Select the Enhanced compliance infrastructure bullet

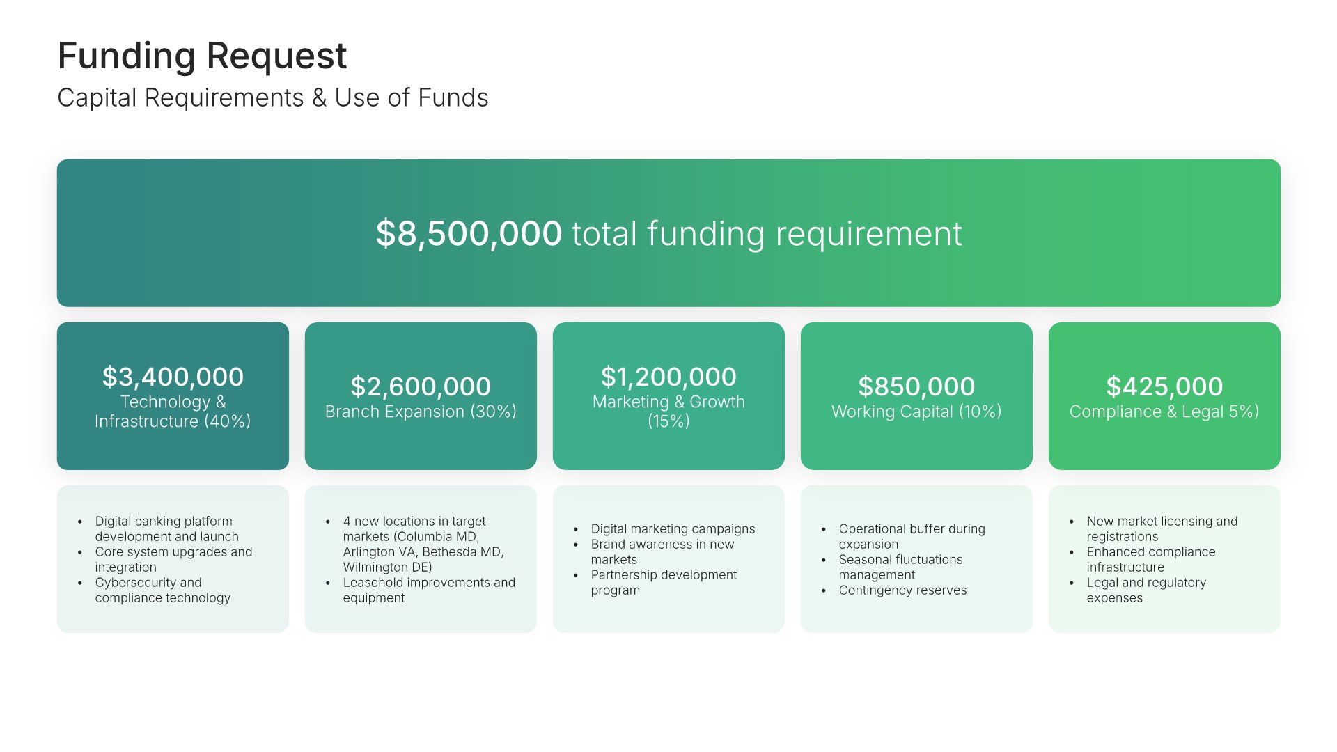point(1150,559)
